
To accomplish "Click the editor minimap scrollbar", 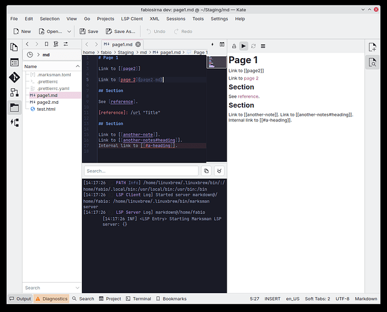I will point(215,61).
